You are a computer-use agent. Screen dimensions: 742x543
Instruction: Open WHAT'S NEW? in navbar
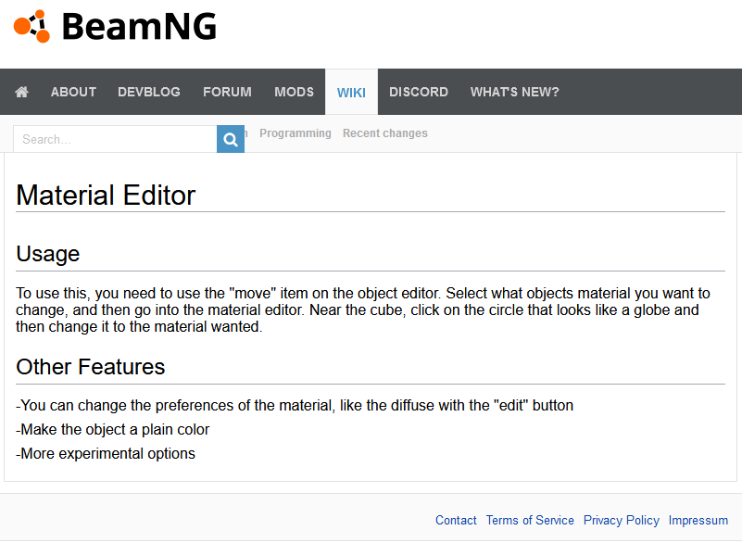click(514, 92)
